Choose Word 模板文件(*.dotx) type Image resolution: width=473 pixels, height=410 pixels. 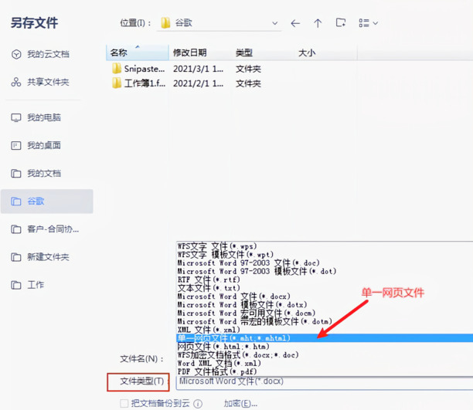(x=325, y=305)
